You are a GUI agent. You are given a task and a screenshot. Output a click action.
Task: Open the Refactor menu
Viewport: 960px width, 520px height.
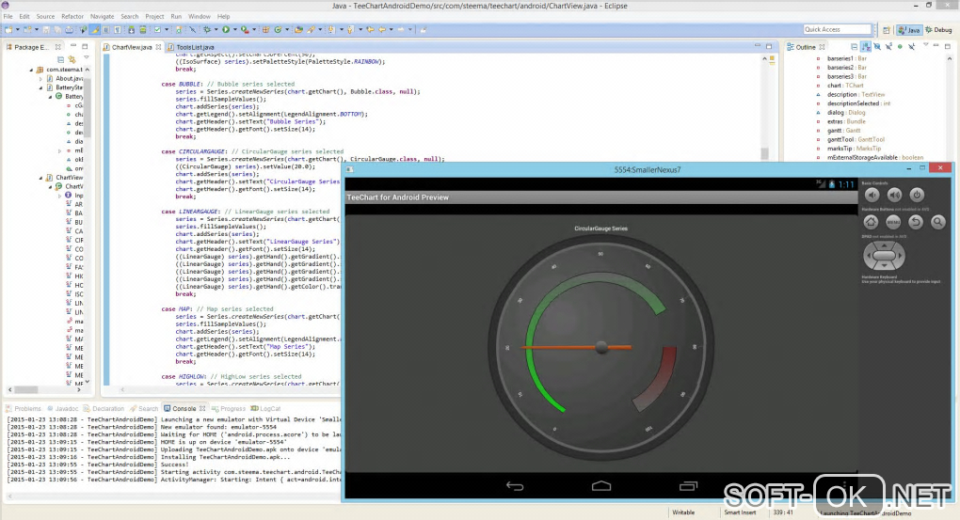(x=72, y=16)
